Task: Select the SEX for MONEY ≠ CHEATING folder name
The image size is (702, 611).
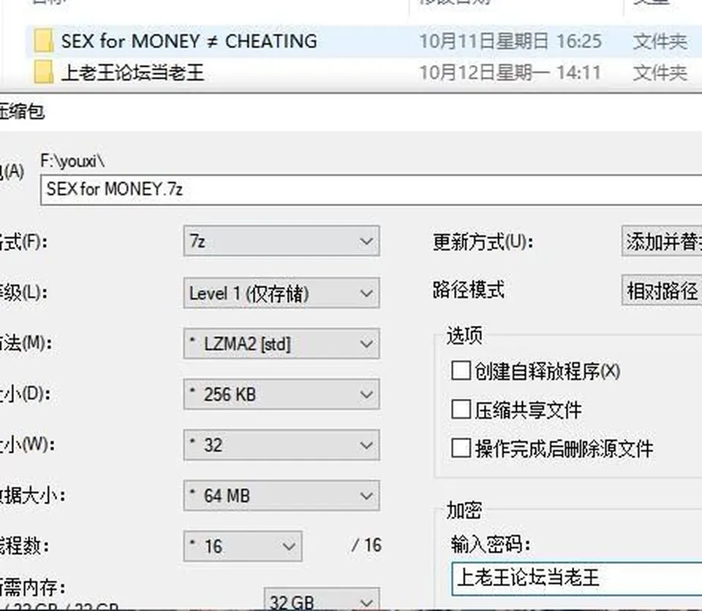Action: point(189,41)
